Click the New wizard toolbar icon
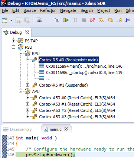The width and height of the screenshot is (134, 158). click(x=5, y=20)
